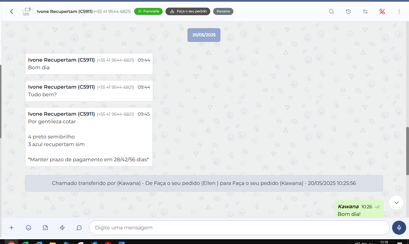
Task: Add attachment with plus icon
Action: (12, 228)
